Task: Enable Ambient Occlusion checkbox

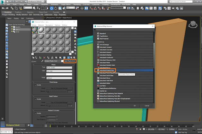Action: click(x=35, y=113)
